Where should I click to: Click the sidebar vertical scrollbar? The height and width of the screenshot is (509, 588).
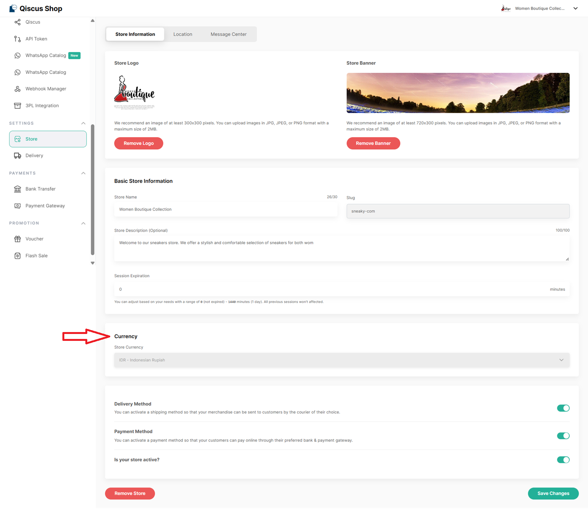tap(92, 190)
